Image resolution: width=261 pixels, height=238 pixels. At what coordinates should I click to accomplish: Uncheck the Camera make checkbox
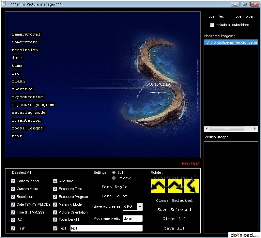coord(13,189)
